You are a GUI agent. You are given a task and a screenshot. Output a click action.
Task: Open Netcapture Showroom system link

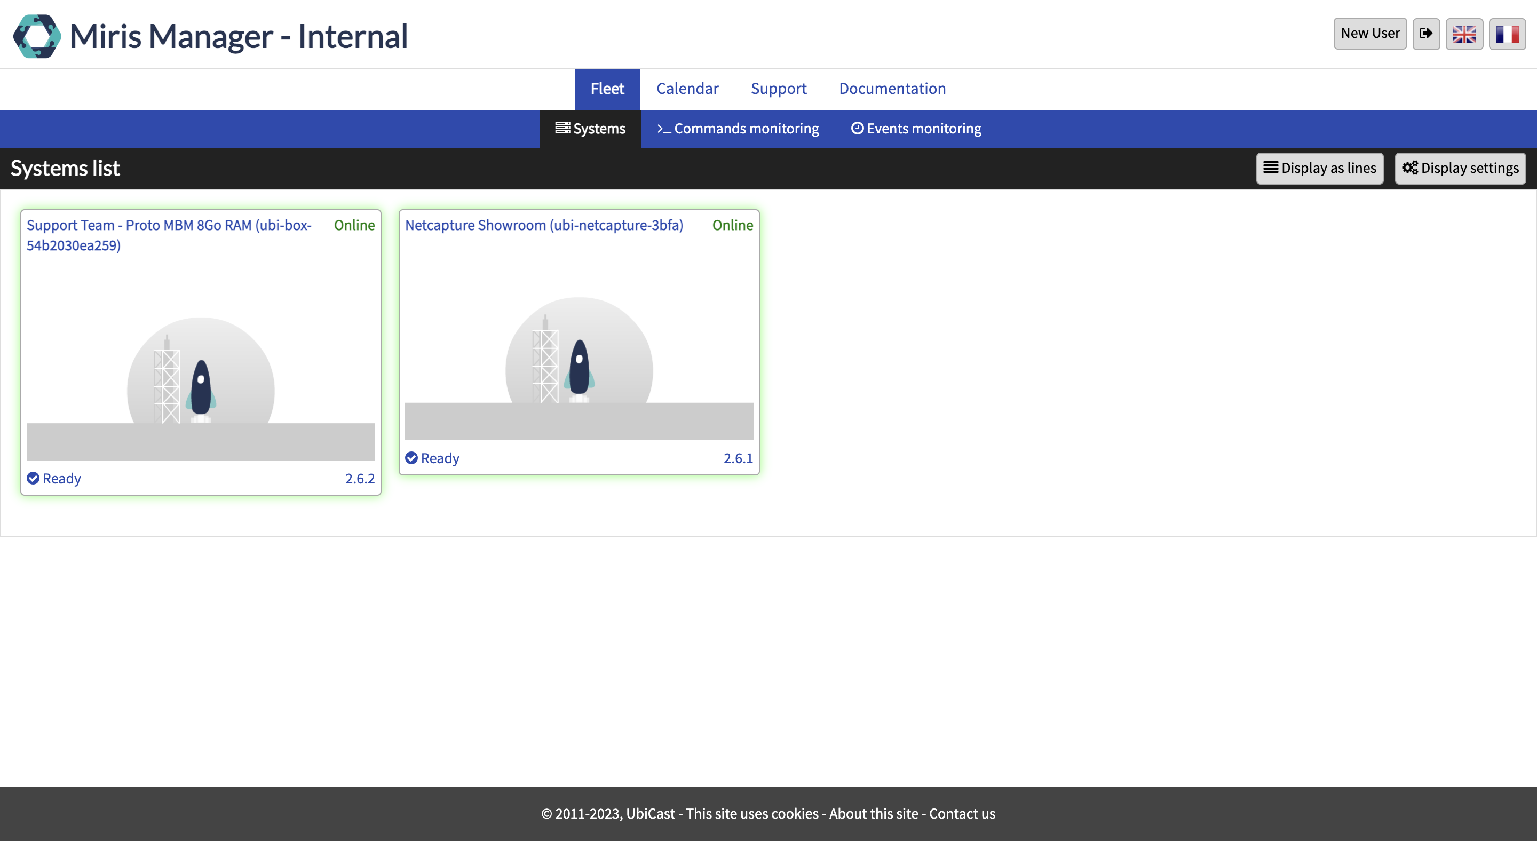point(544,226)
